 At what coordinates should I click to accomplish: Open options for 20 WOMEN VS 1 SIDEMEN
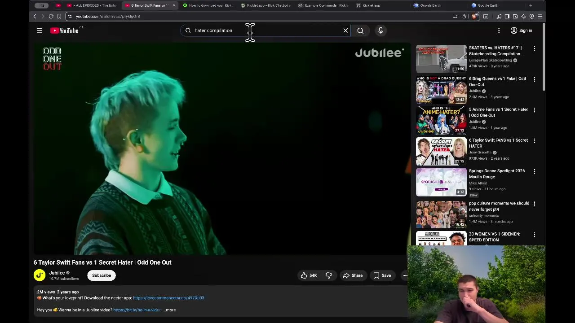point(534,235)
